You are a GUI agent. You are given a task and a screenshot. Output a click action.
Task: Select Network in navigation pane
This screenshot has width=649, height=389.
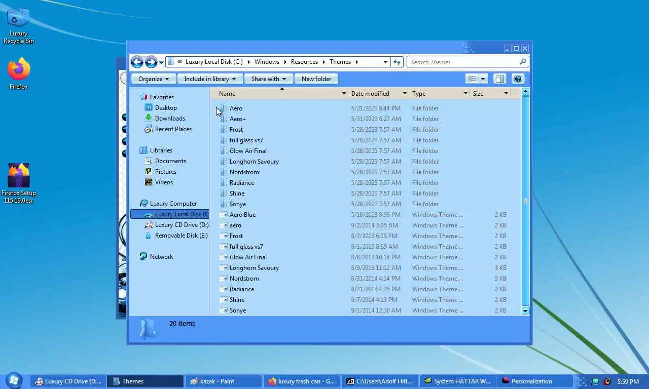click(x=161, y=257)
